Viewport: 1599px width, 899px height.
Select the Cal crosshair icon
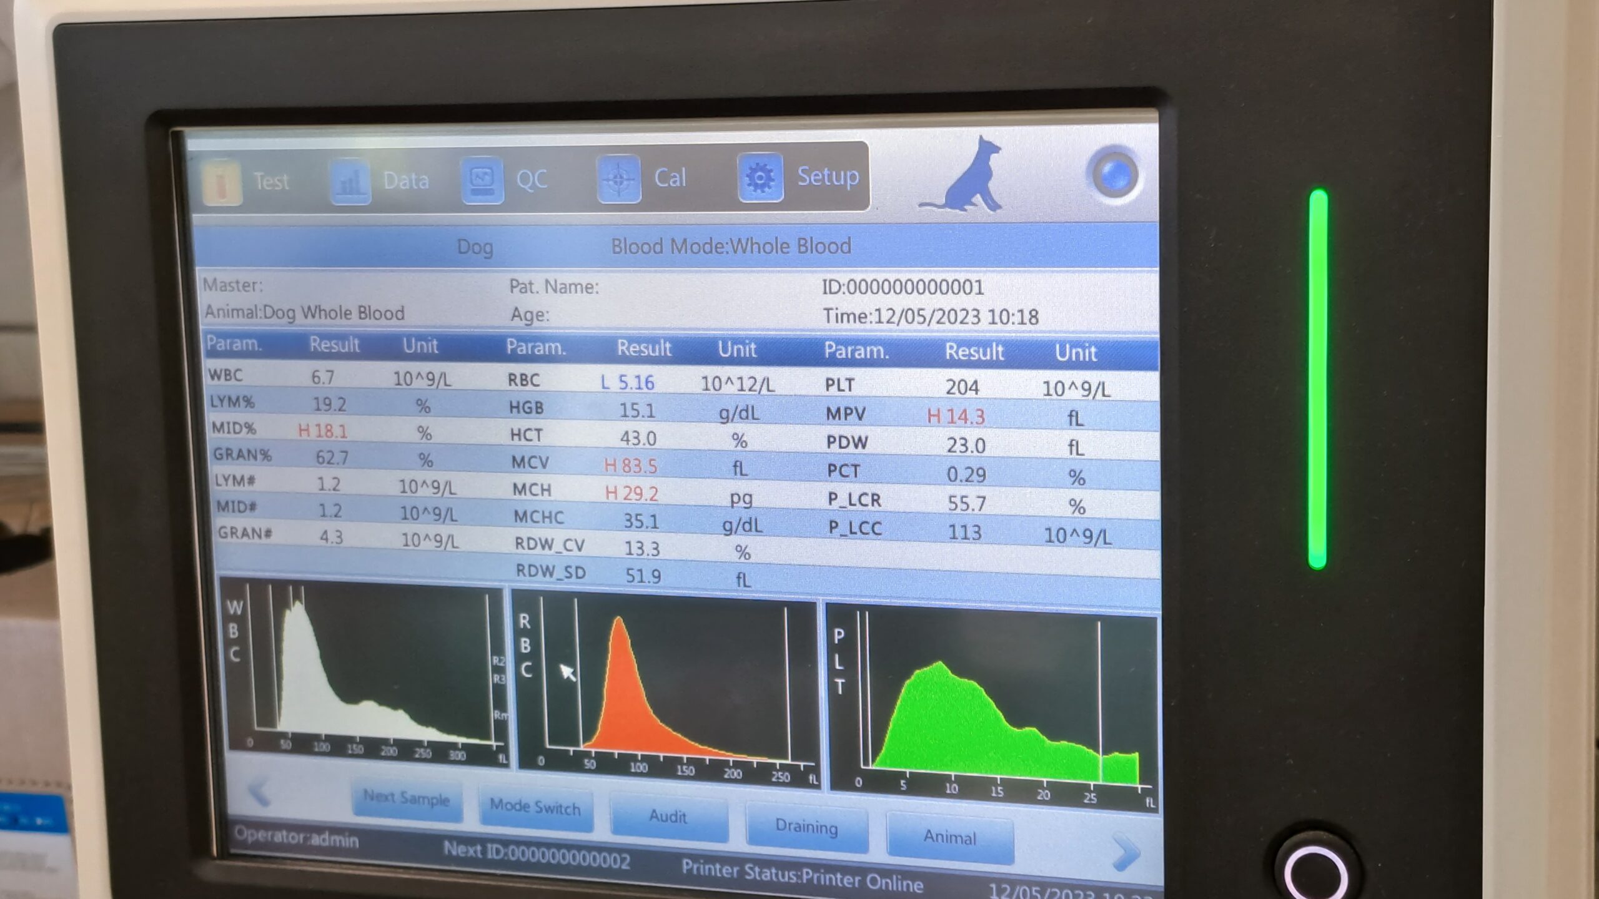[x=618, y=179]
